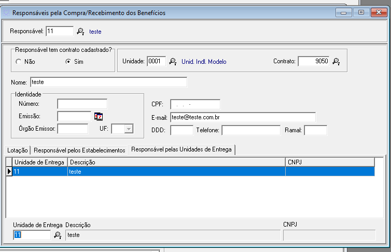
Task: Open the Emissão date calendar icon
Action: (99, 116)
